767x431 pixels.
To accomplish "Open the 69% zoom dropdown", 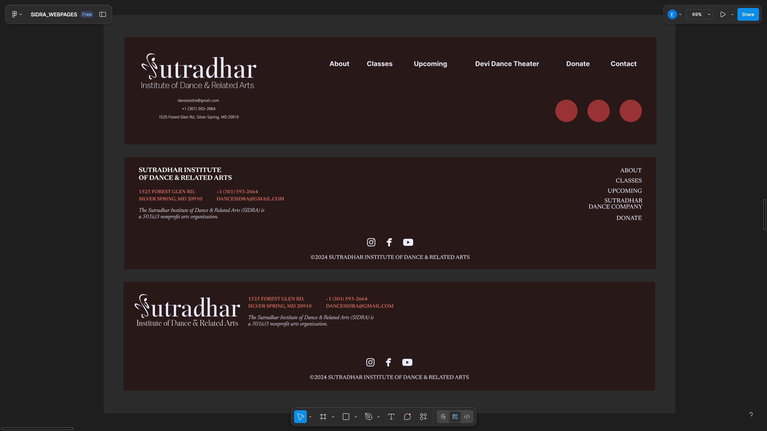I will pos(699,14).
